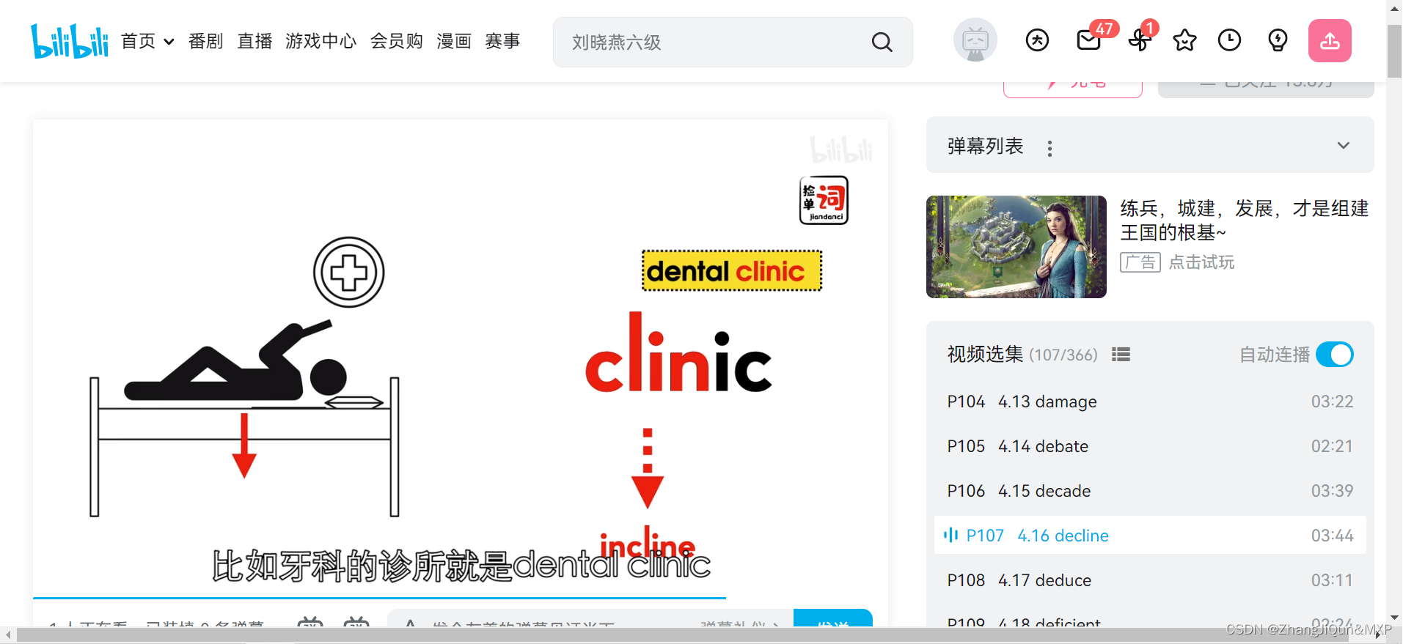Expand the 弹幕列表 panel chevron
The height and width of the screenshot is (644, 1403).
pos(1343,145)
